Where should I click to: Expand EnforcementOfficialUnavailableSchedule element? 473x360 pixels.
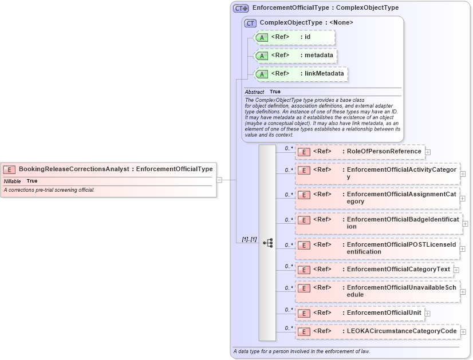[463, 291]
